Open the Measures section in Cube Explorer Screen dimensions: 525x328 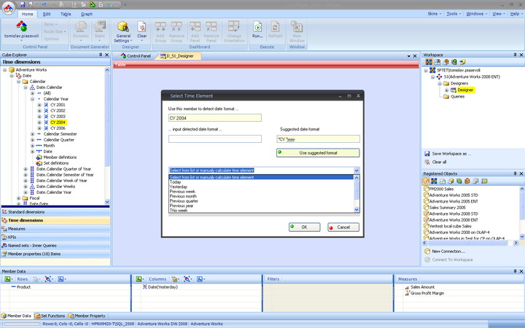point(55,229)
